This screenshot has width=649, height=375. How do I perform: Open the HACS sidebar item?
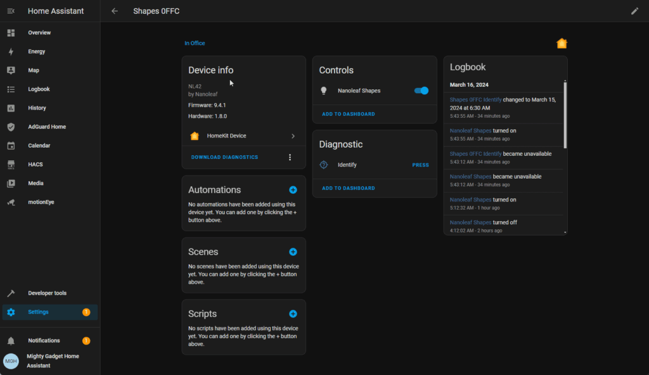point(35,164)
